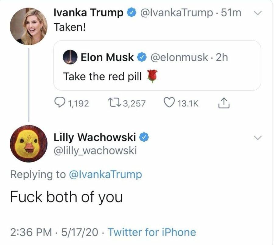274x245 pixels.
Task: Click the Lilly Wachowski display name
Action: coord(94,137)
